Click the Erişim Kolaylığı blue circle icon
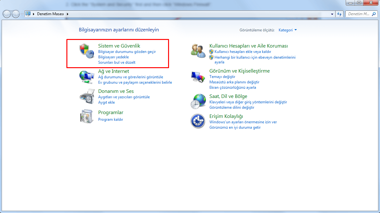Viewport: 380px width, 213px height. pos(198,121)
